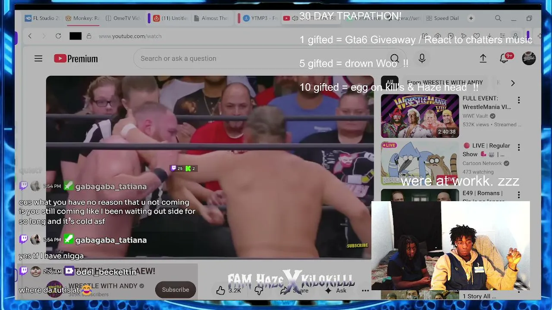Click the browser address bar URL
Viewport: 552px width, 310px height.
click(x=130, y=36)
